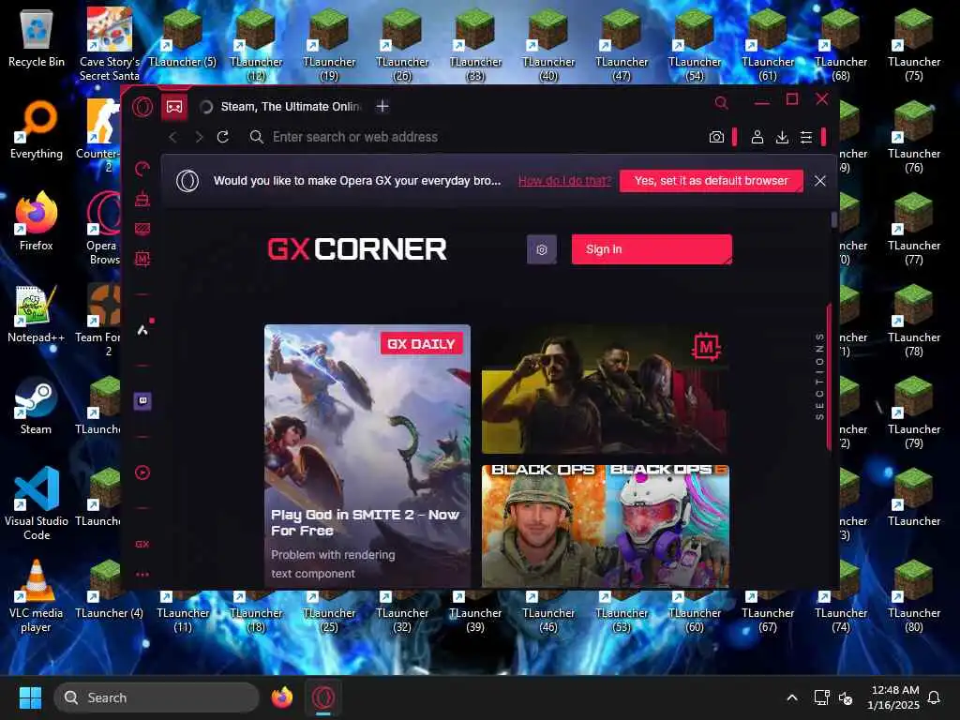Viewport: 960px width, 720px height.
Task: Select the Firefox desktop shortcut
Action: tap(37, 221)
